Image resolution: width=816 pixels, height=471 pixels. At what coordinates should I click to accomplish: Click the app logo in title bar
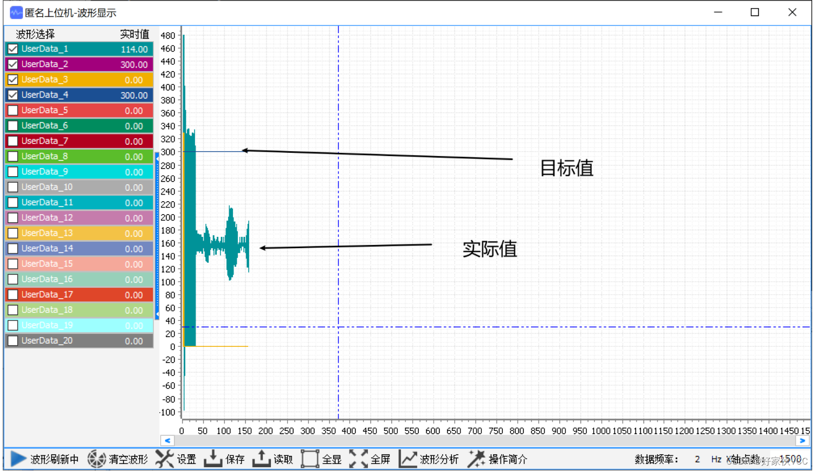click(x=16, y=12)
